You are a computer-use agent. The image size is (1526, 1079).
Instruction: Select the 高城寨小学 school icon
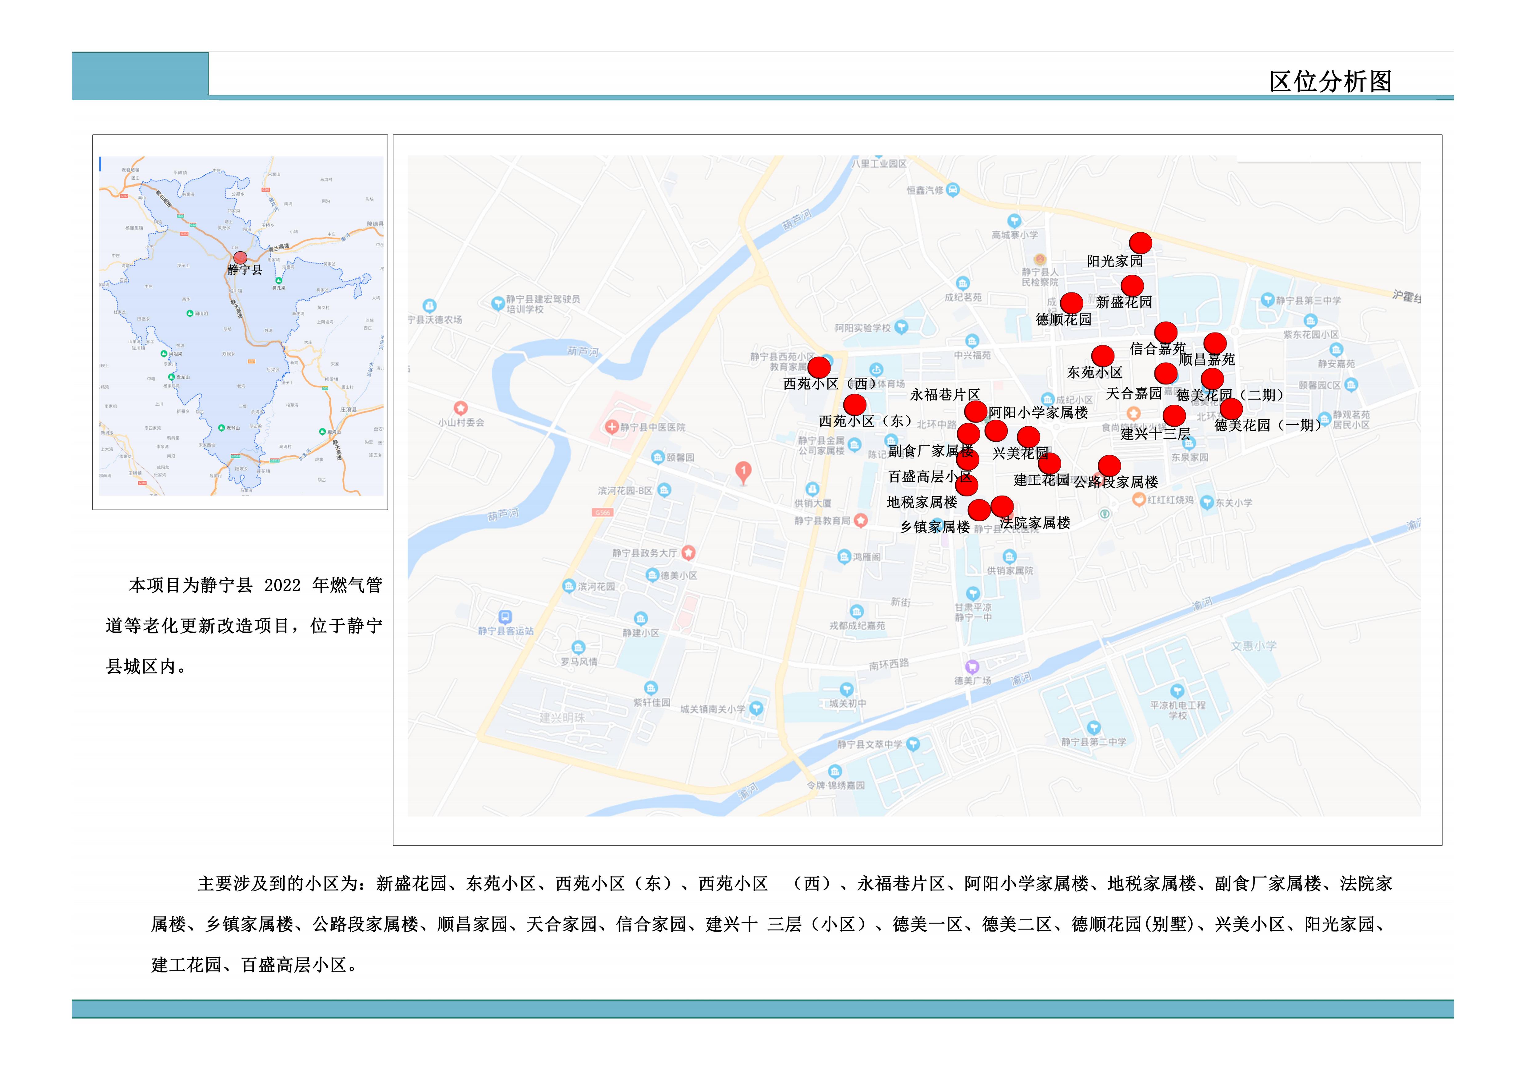click(1014, 221)
